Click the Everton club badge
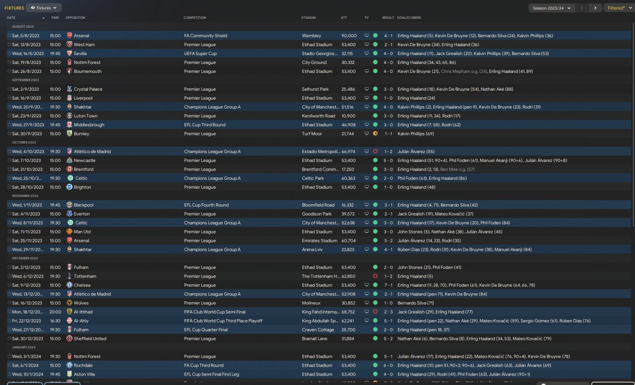635x385 pixels. click(x=69, y=214)
